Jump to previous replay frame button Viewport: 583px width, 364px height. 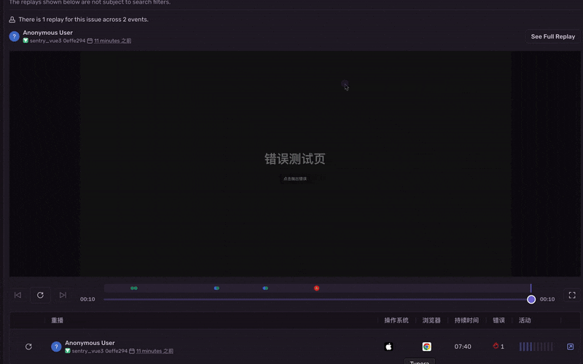pyautogui.click(x=17, y=295)
